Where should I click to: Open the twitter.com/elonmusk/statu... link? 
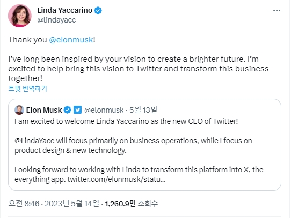coord(117,179)
